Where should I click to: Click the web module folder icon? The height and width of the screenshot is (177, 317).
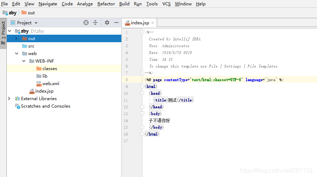(25, 54)
